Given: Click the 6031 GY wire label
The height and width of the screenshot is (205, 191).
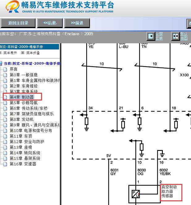Looking at the screenshot, I should pos(114,172).
